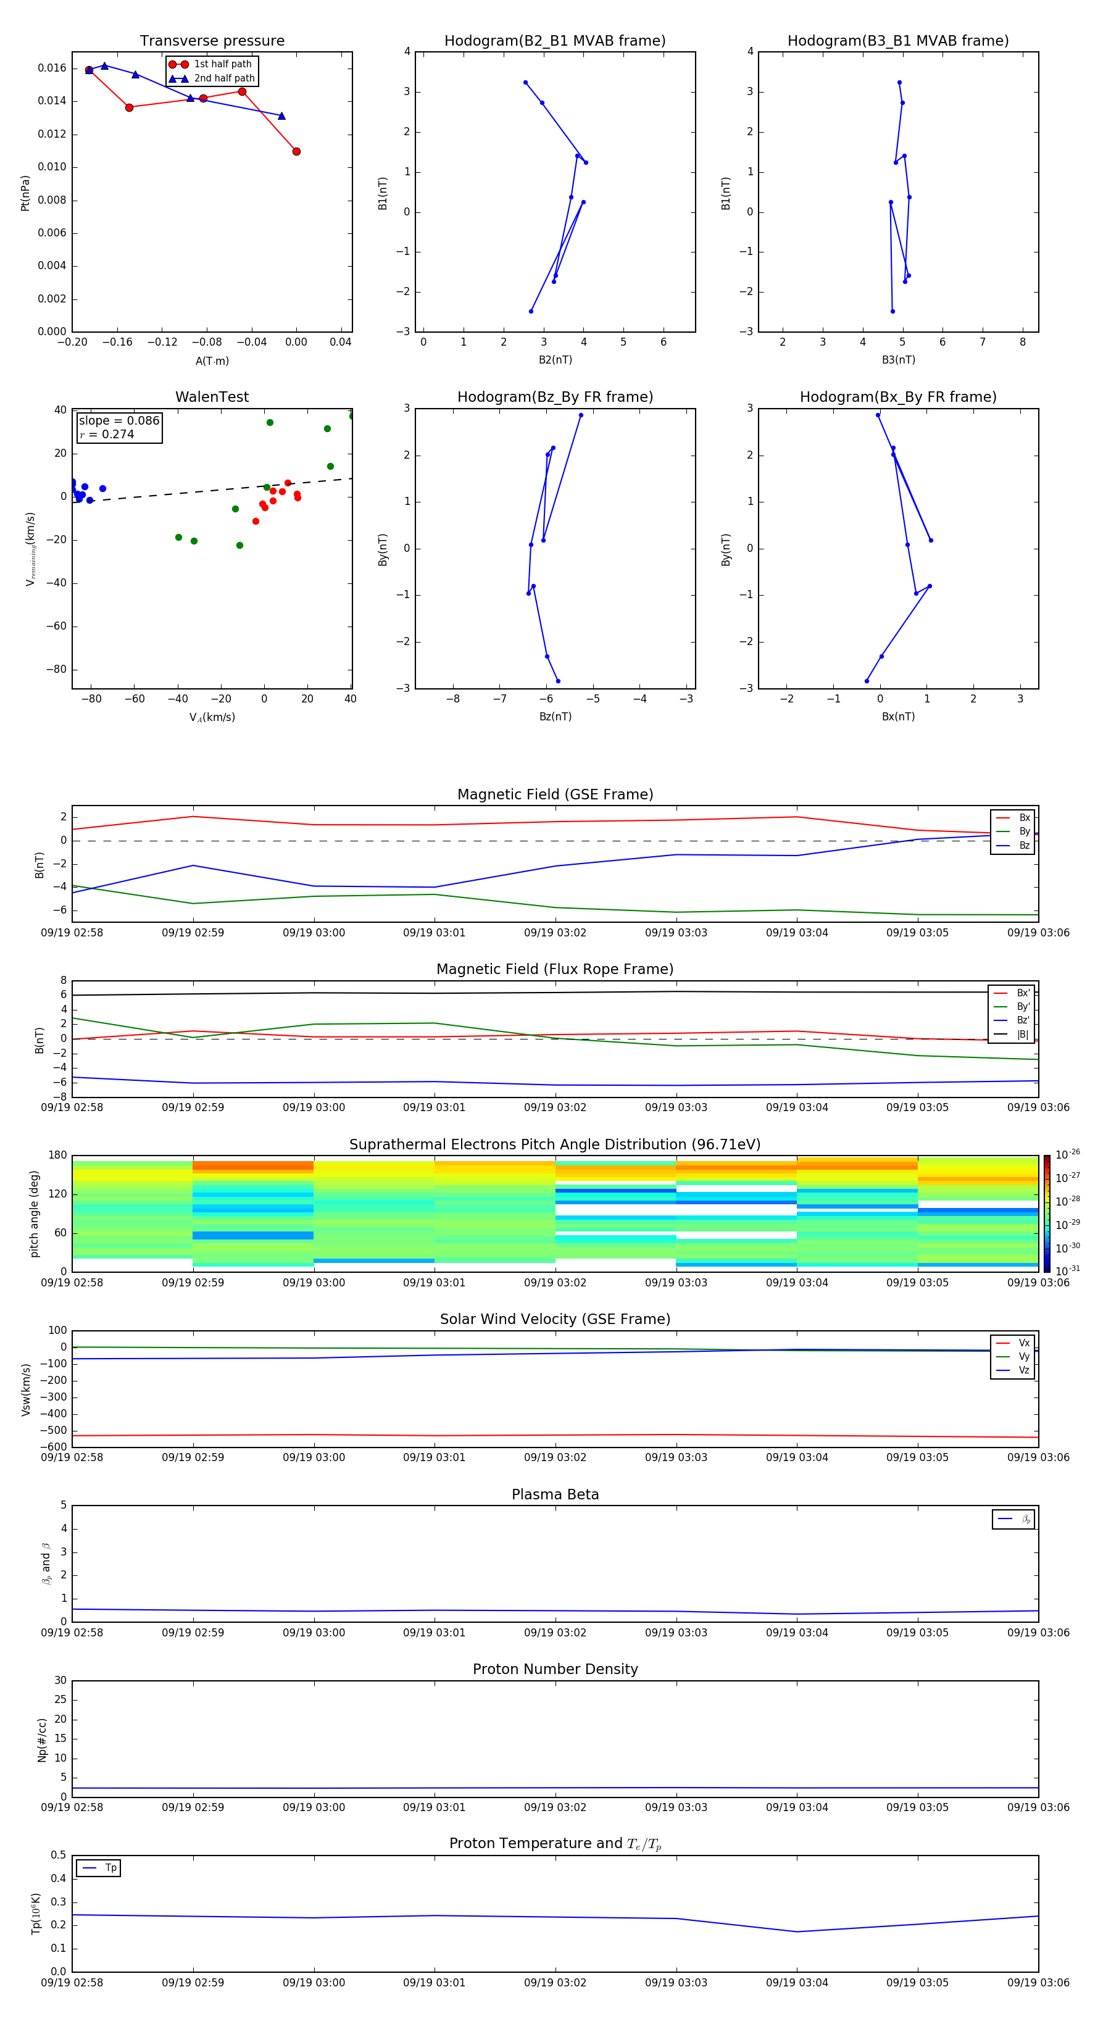Click the "Magnetic Field (GSE Frame)" title

[555, 794]
